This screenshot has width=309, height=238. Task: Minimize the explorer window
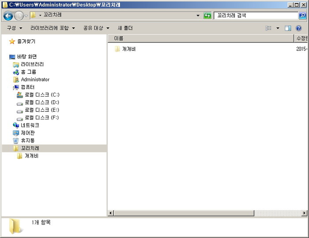[x=290, y=5]
